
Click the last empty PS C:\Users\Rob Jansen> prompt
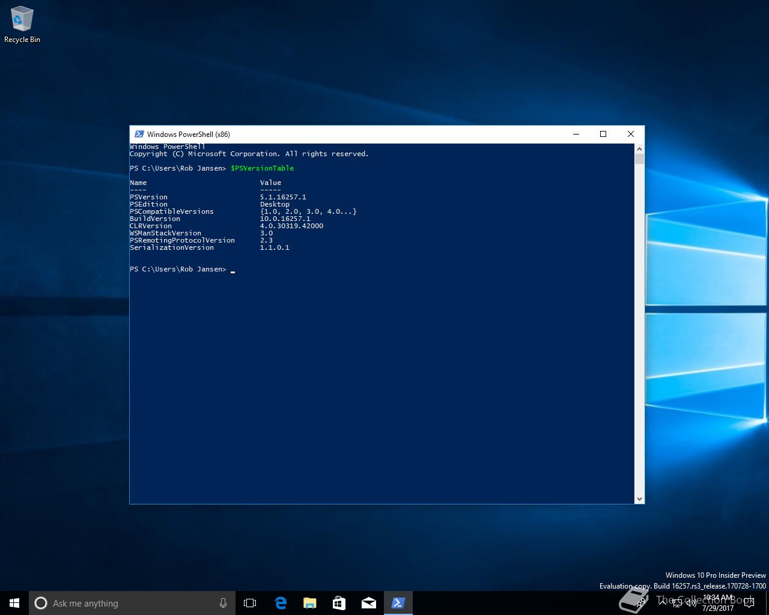click(x=178, y=269)
